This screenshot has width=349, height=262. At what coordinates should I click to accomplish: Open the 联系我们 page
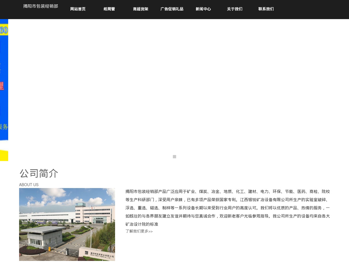click(266, 9)
